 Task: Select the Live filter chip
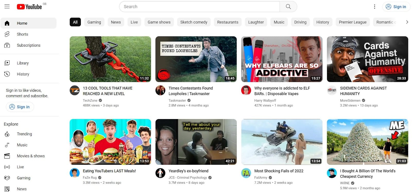[134, 22]
